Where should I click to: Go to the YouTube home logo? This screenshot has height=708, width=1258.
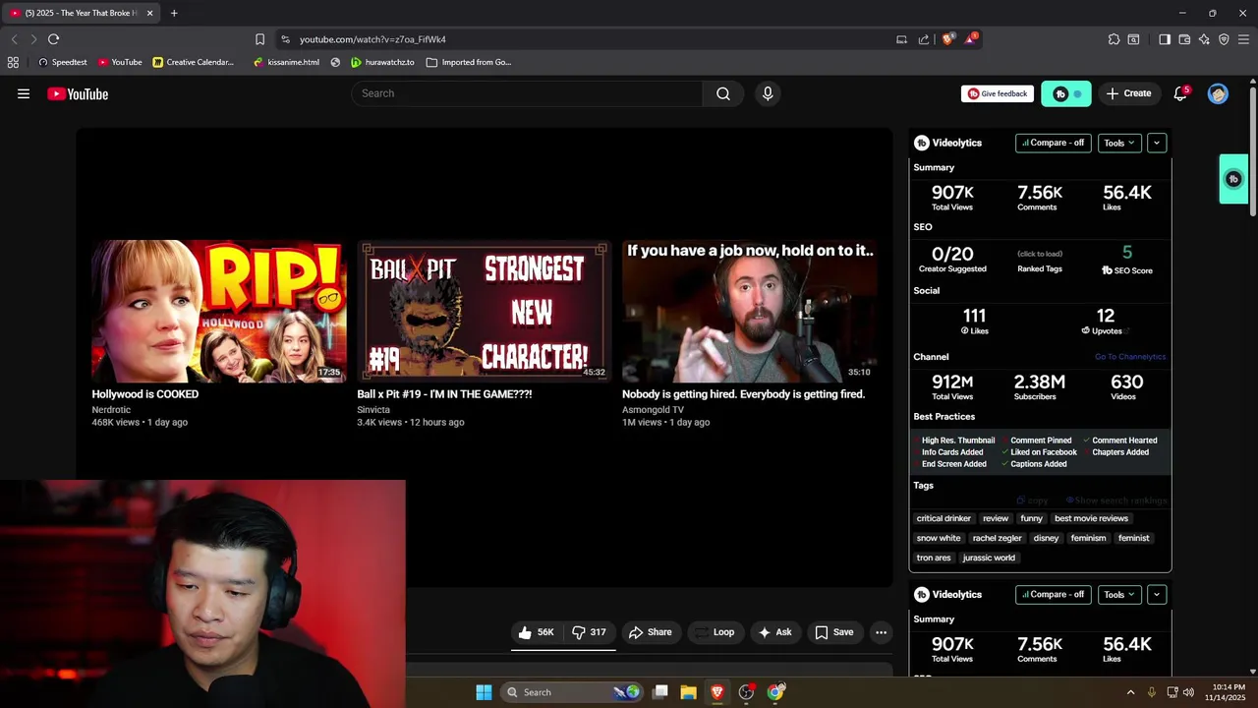coord(78,94)
